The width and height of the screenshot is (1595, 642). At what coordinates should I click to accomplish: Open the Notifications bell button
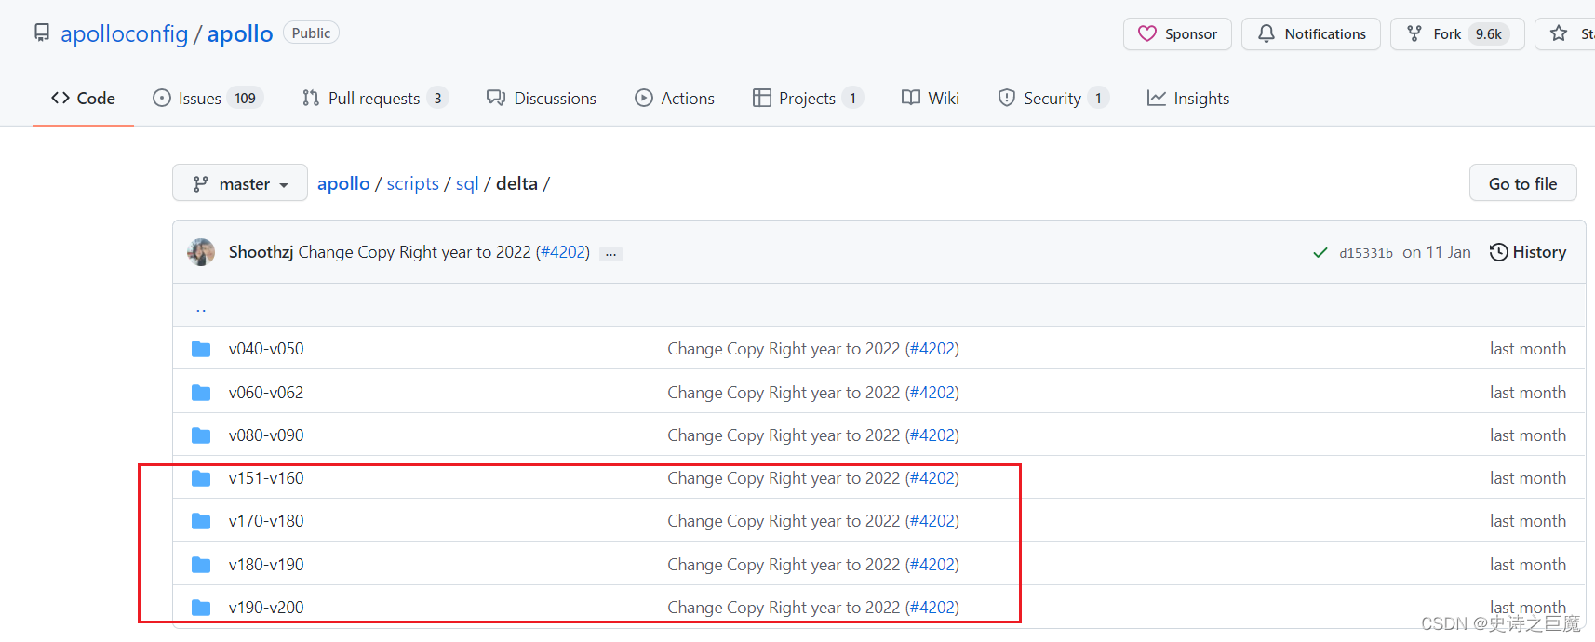click(x=1311, y=34)
